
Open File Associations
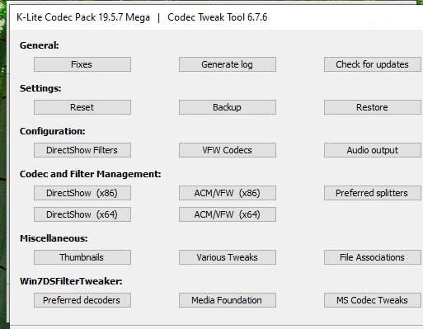(x=373, y=257)
